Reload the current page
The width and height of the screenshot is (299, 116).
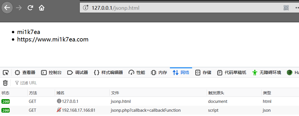(30, 8)
